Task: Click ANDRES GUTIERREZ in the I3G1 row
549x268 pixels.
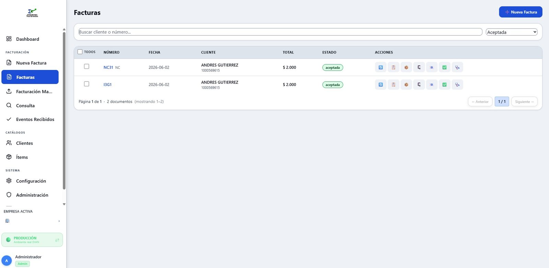Action: click(220, 82)
